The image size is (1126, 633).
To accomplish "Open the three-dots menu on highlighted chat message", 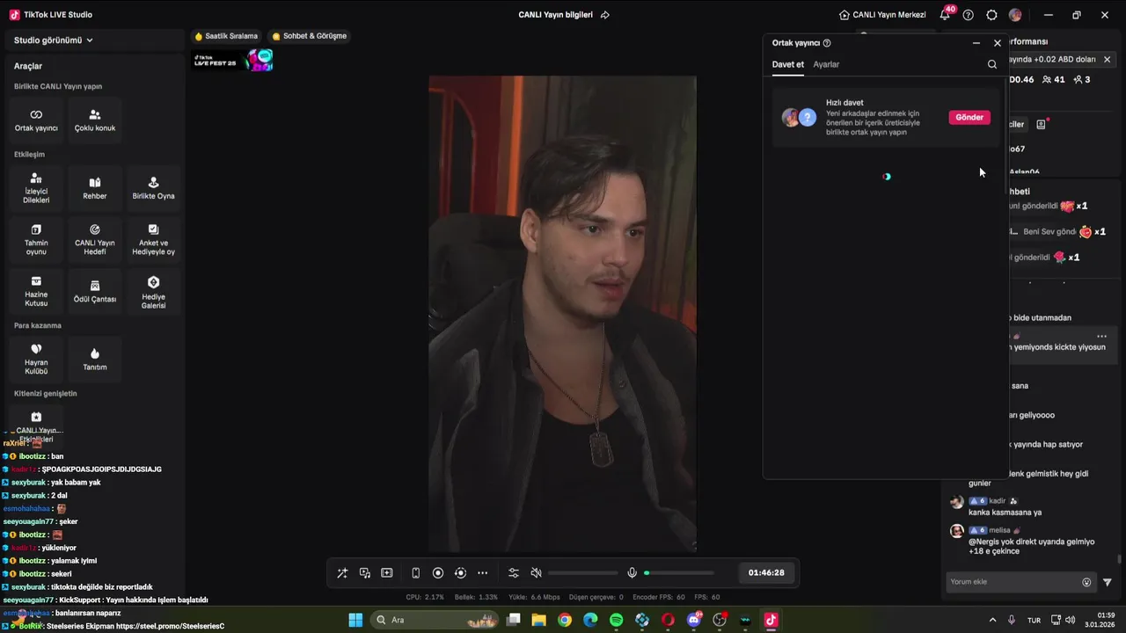I will (x=1101, y=337).
